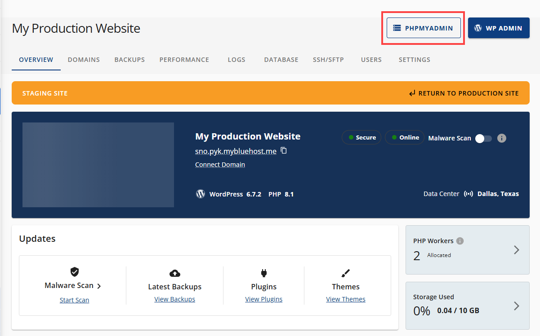Toggle the Malware Scan switch
The width and height of the screenshot is (540, 336).
[483, 138]
